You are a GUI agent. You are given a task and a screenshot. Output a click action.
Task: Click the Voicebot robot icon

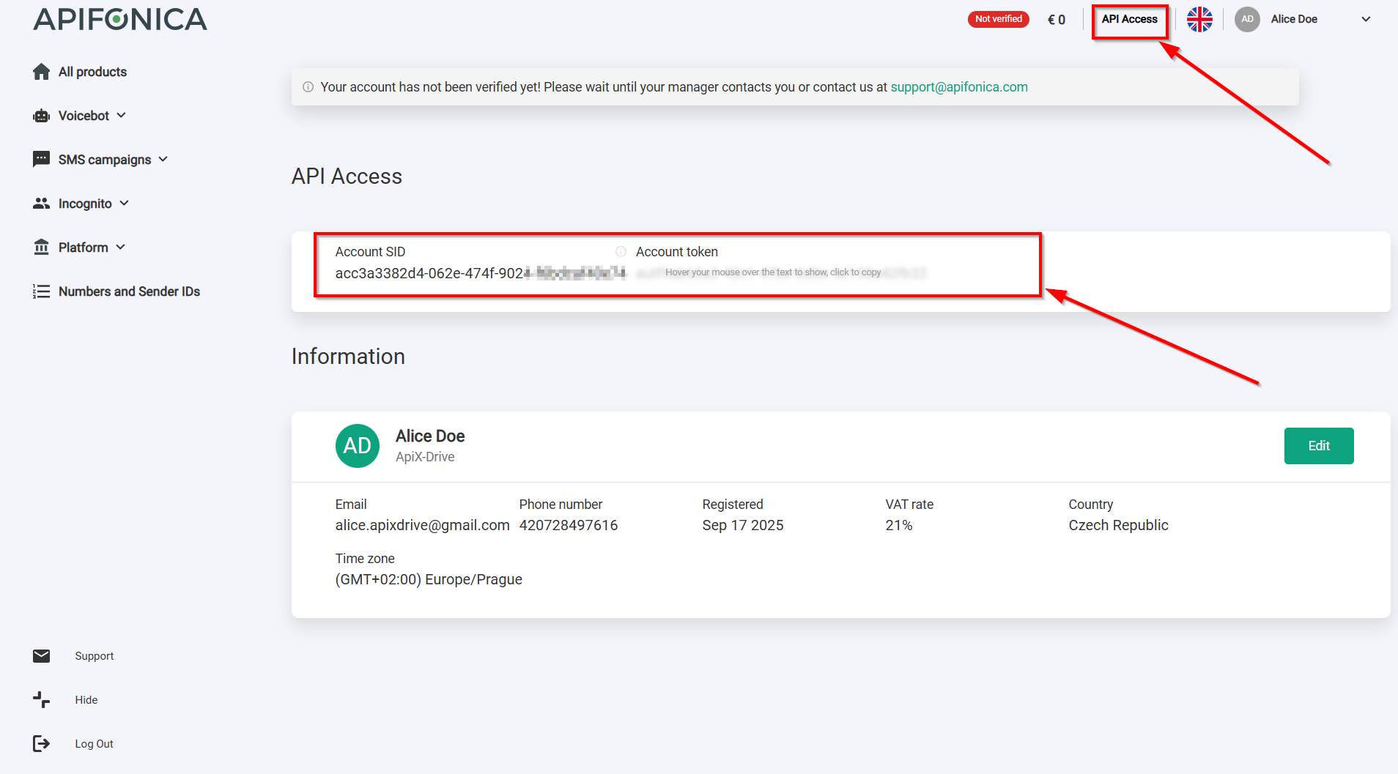tap(42, 116)
